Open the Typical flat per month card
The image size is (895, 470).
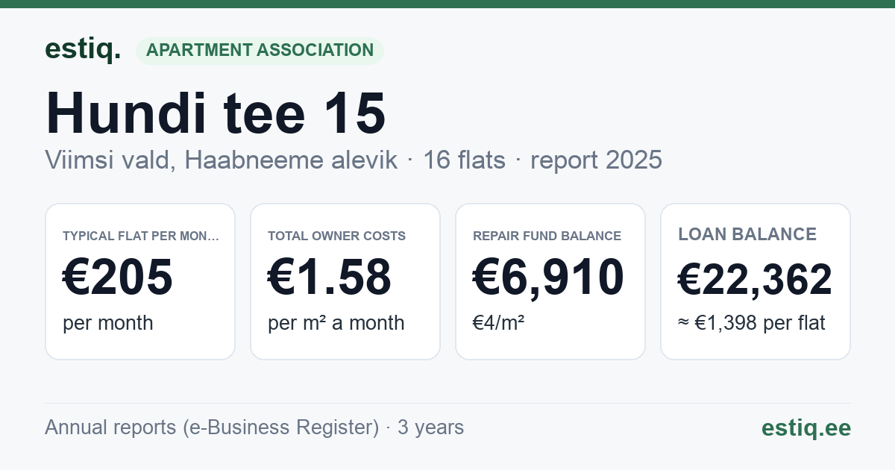tap(140, 281)
